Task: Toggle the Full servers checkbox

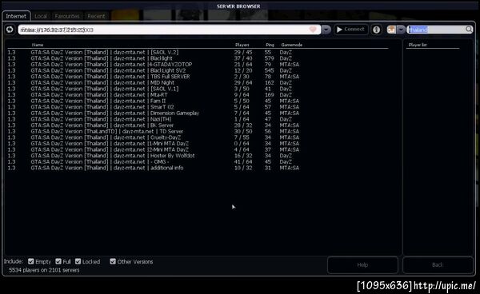Action: [58, 261]
